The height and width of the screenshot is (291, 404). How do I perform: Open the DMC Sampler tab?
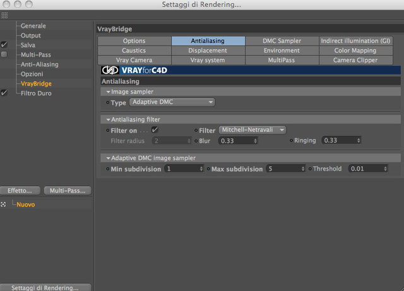coord(282,41)
